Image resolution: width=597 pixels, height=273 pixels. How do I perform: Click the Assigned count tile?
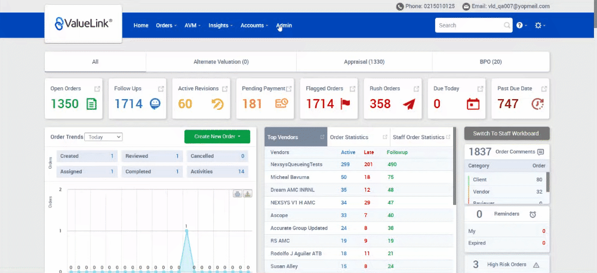click(x=87, y=171)
